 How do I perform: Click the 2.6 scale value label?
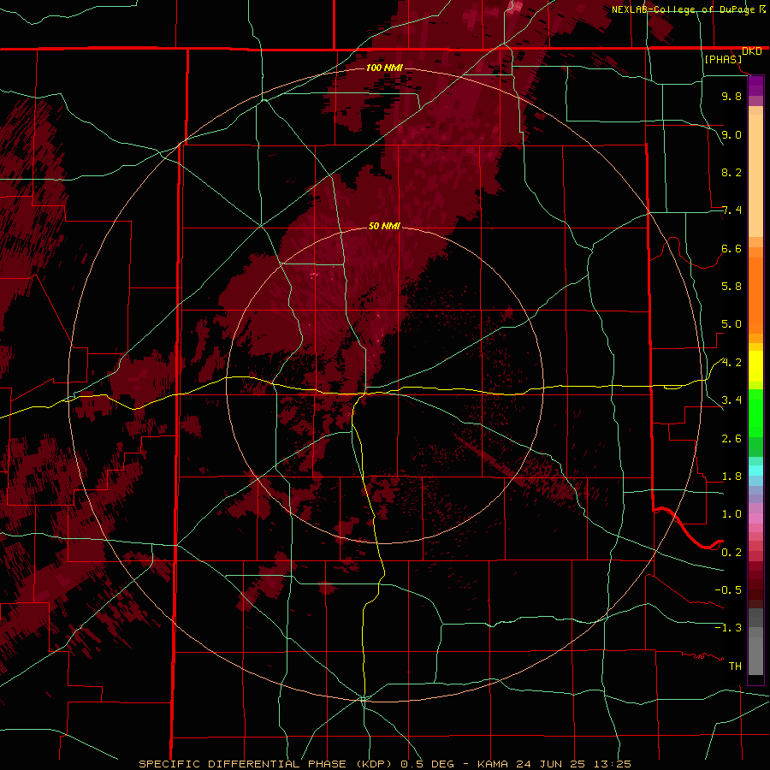point(731,439)
